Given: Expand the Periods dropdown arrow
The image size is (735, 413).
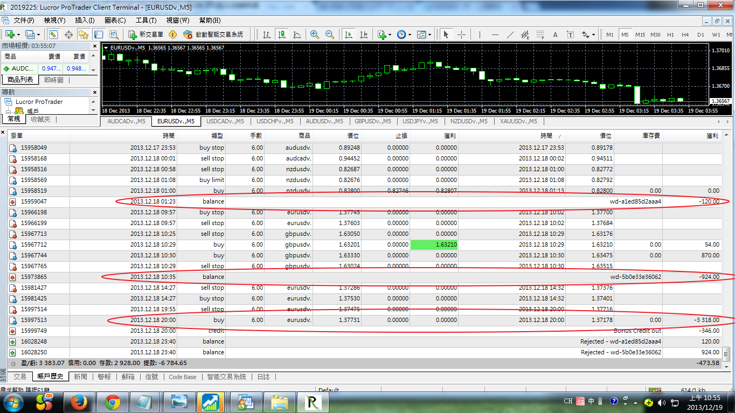Looking at the screenshot, I should [410, 34].
